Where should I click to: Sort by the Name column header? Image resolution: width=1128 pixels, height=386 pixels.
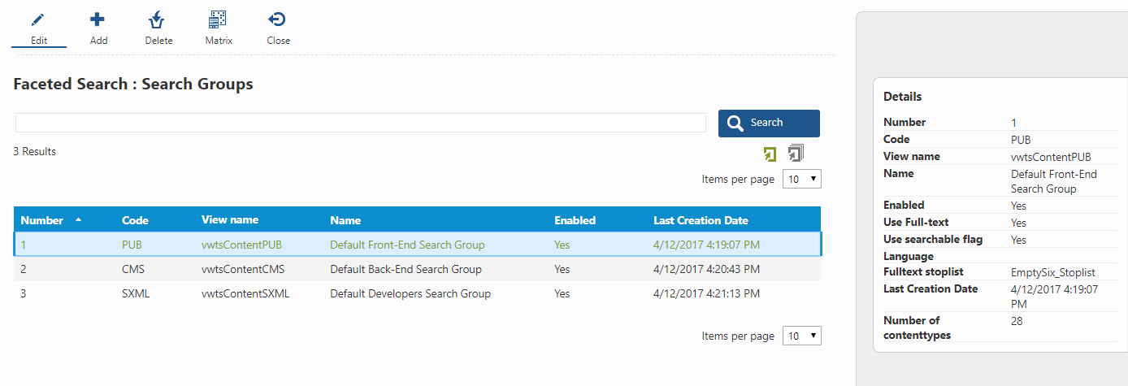point(345,220)
